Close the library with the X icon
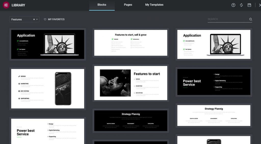Screen dimensions: 261x144 (x=259, y=5)
